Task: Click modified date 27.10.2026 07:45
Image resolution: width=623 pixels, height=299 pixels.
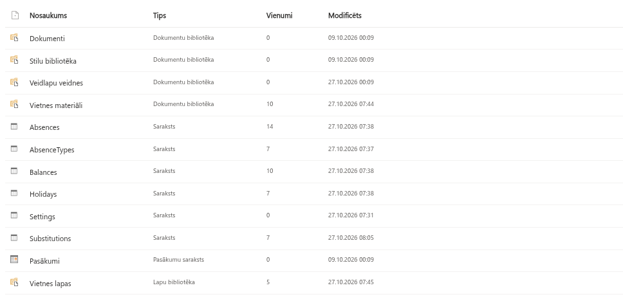Action: 351,282
